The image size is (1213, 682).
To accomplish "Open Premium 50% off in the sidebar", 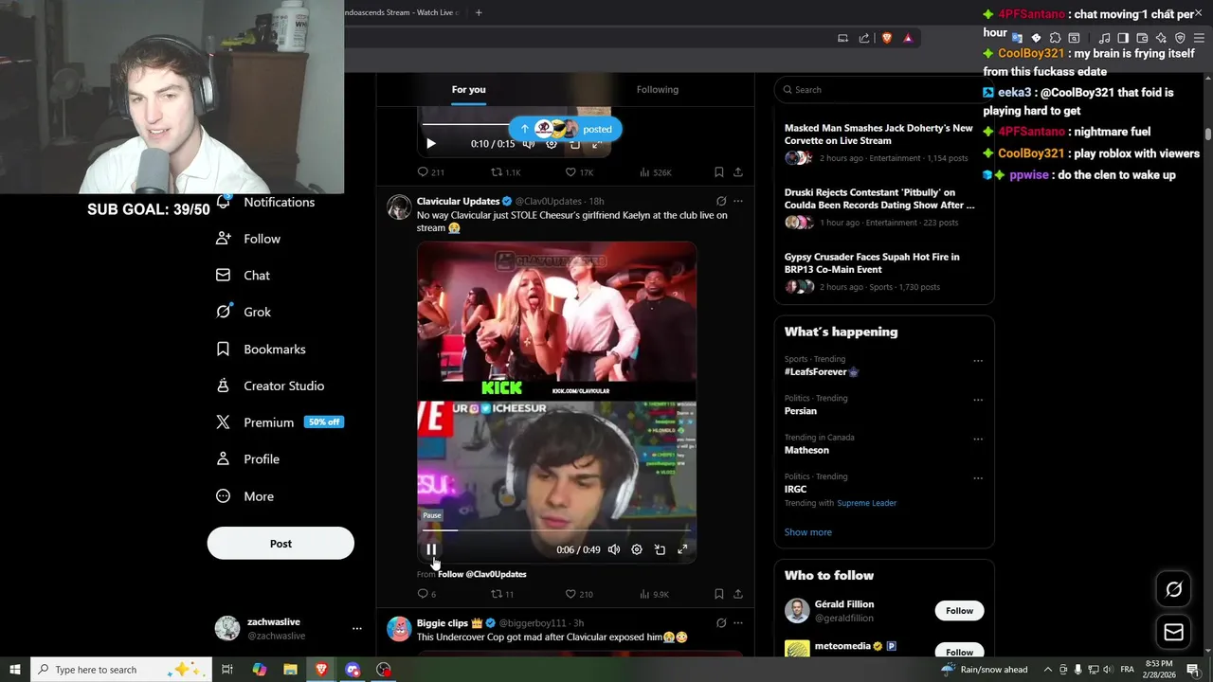I will (x=279, y=422).
